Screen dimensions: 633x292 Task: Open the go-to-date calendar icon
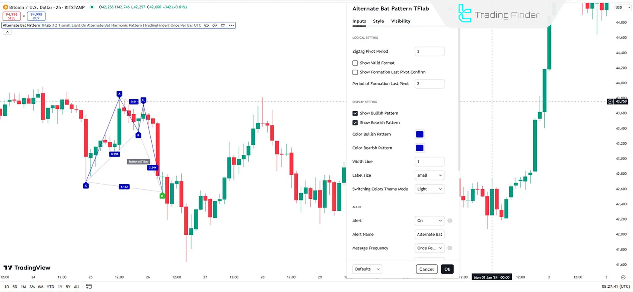coord(89,286)
